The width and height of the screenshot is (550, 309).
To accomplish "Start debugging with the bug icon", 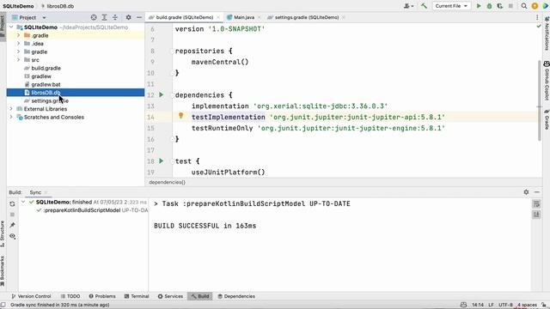I will click(x=489, y=6).
